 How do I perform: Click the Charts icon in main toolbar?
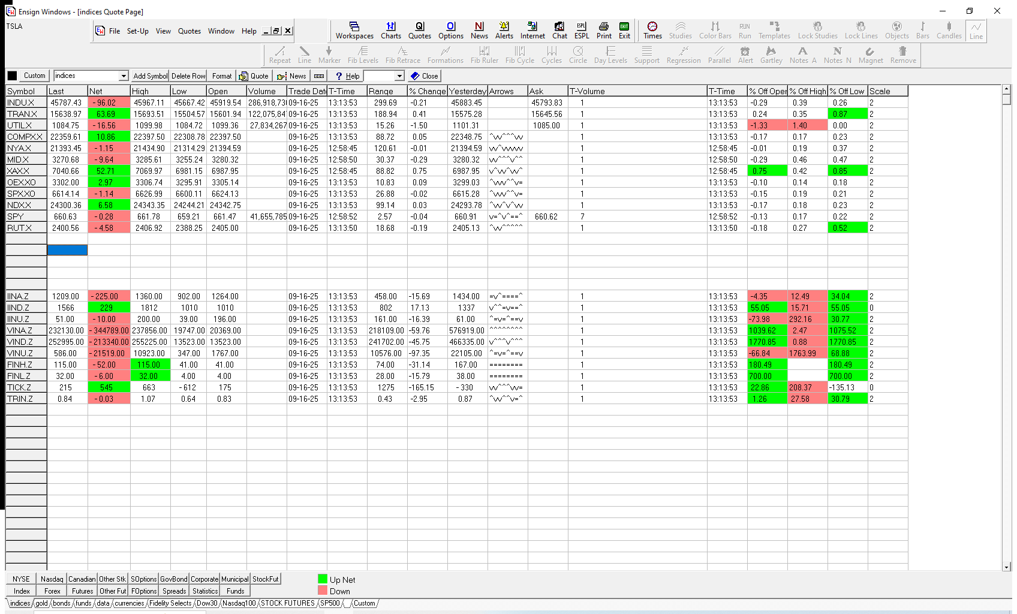pyautogui.click(x=391, y=30)
